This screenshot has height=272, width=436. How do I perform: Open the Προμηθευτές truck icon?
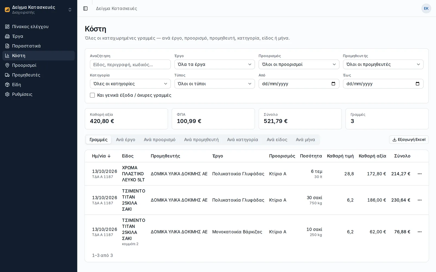point(7,75)
